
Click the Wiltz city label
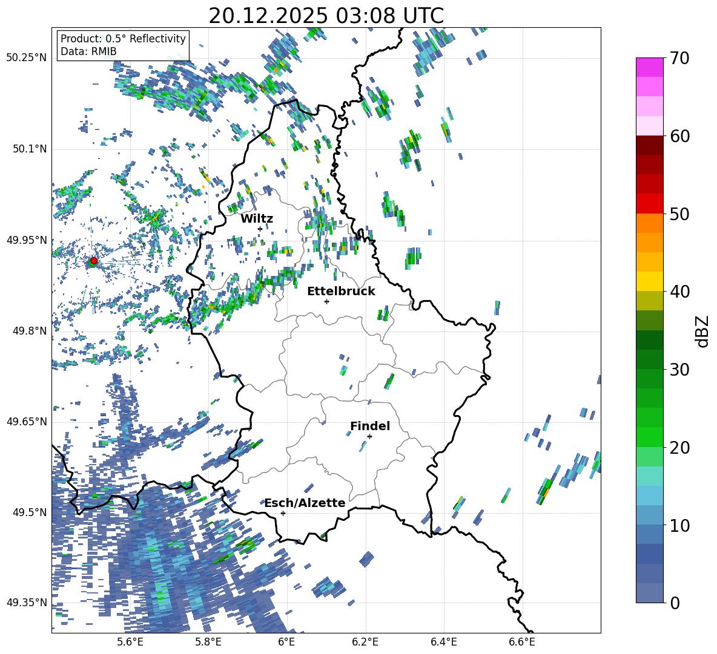click(x=257, y=219)
